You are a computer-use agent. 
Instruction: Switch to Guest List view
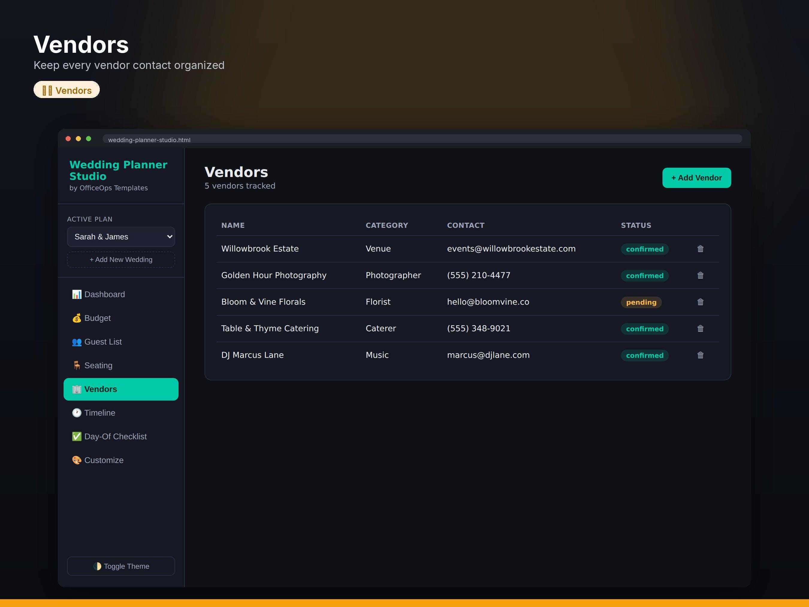(121, 342)
